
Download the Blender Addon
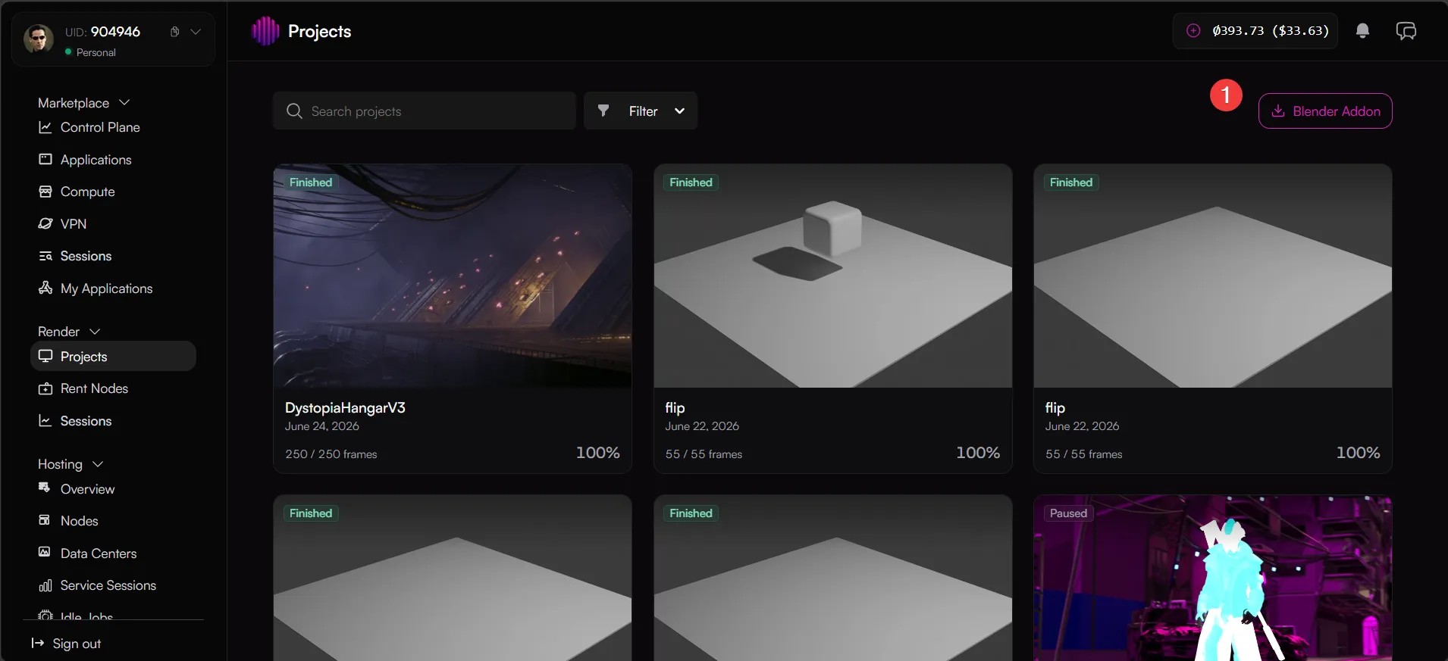1325,111
